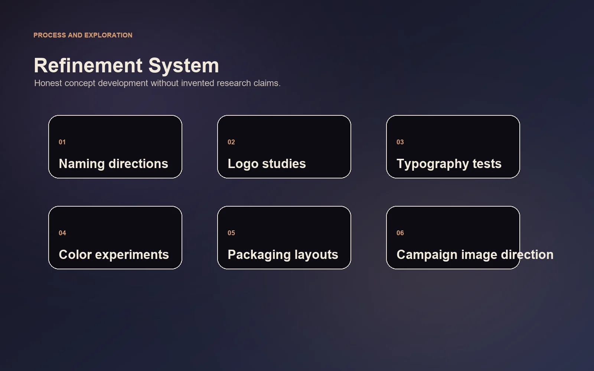This screenshot has height=371, width=594.
Task: Click the 05 number label
Action: click(231, 233)
